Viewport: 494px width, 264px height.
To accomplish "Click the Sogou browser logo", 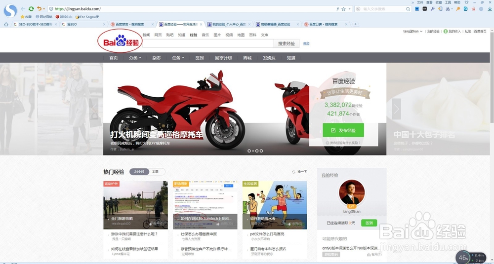I will [10, 10].
